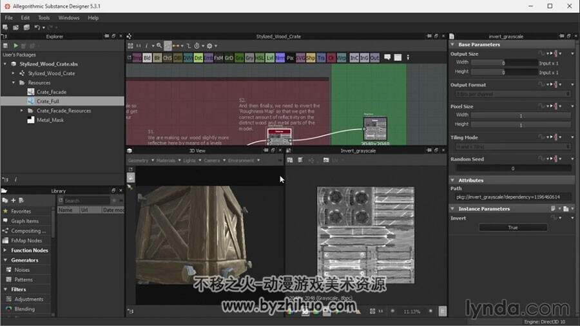Click the frame tool icon in node toolbar
The width and height of the screenshot is (580, 326).
(x=398, y=57)
